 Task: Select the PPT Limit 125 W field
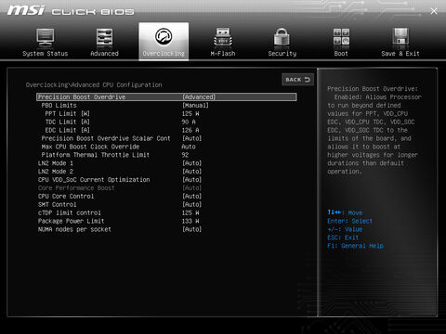[190, 114]
